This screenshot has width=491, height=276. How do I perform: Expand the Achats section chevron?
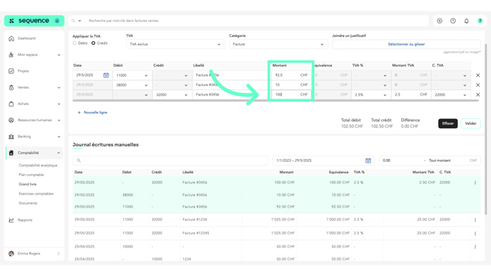pos(59,104)
